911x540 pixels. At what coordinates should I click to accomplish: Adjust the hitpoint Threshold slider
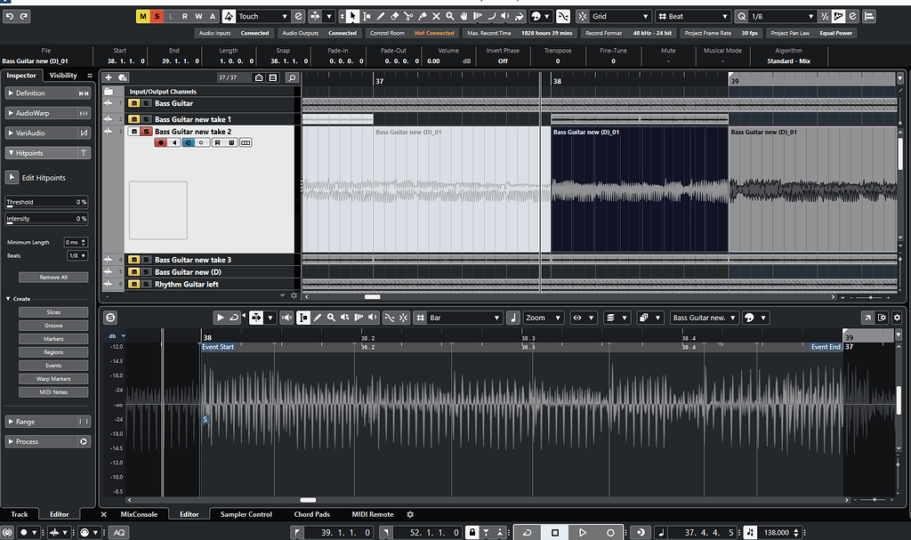(46, 202)
